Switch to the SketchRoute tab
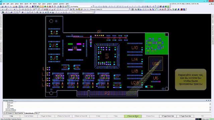The image size is (214, 120). pos(29,113)
